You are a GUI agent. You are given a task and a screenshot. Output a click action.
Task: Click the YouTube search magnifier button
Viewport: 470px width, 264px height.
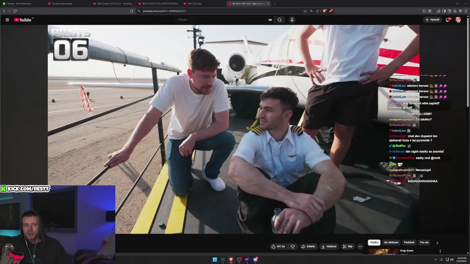click(279, 20)
